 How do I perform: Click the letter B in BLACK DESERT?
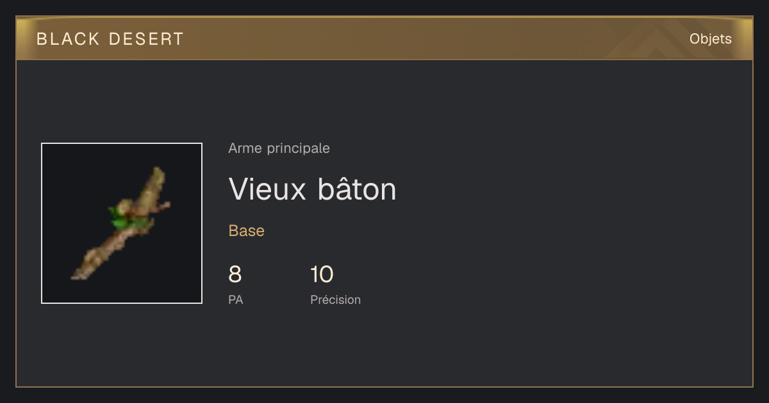pyautogui.click(x=42, y=39)
